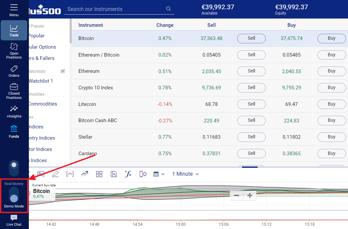Switch to the Open Positions tab
The image size is (348, 229).
tap(14, 50)
